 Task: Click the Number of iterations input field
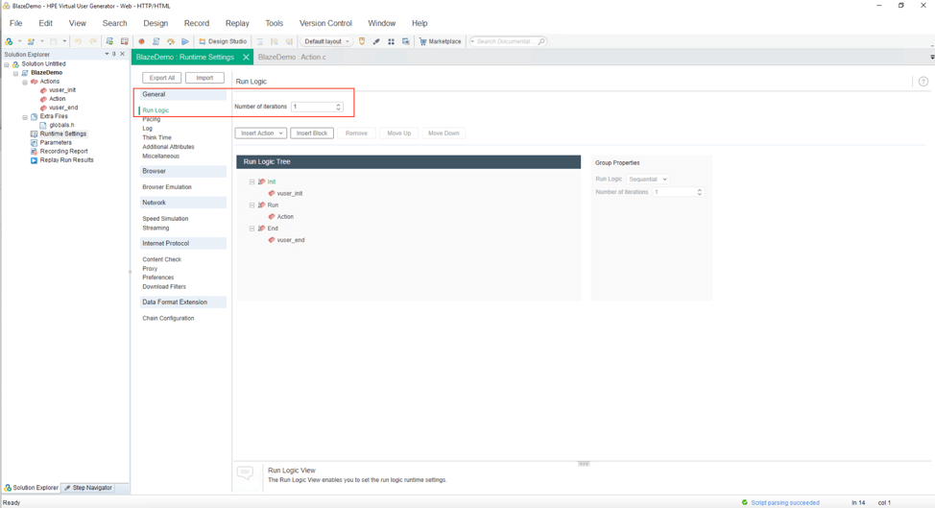pyautogui.click(x=317, y=107)
